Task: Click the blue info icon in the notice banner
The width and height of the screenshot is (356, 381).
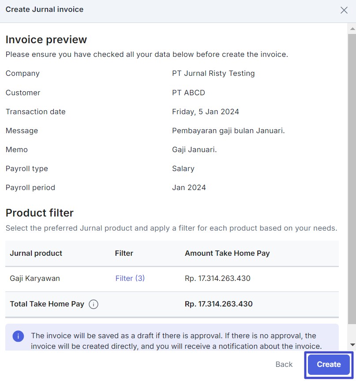Action: (x=18, y=336)
